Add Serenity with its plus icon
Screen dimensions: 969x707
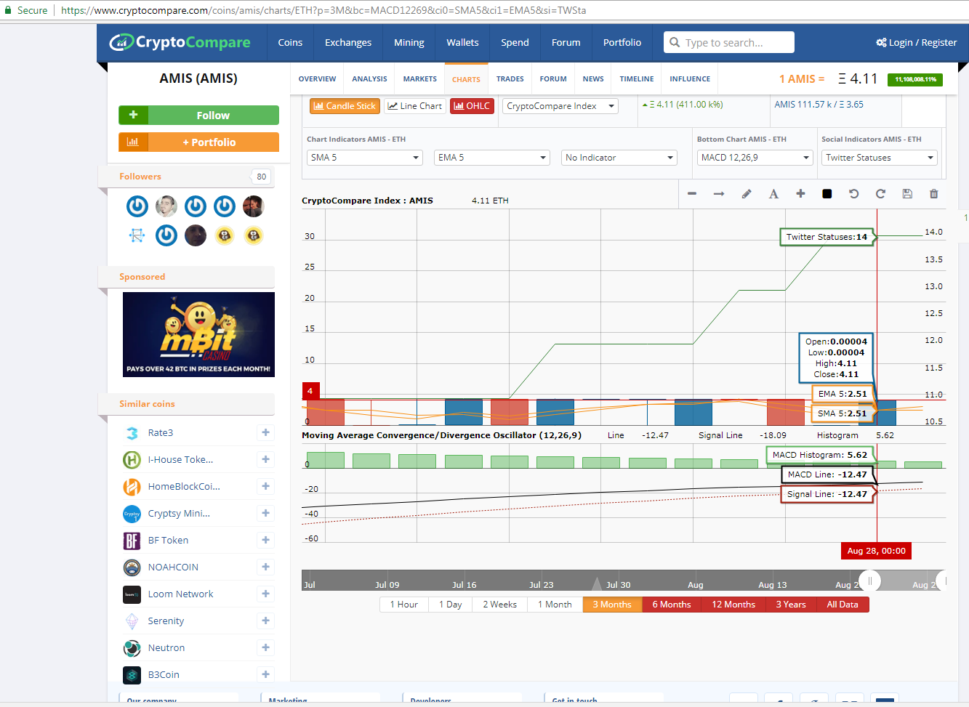[x=265, y=621]
